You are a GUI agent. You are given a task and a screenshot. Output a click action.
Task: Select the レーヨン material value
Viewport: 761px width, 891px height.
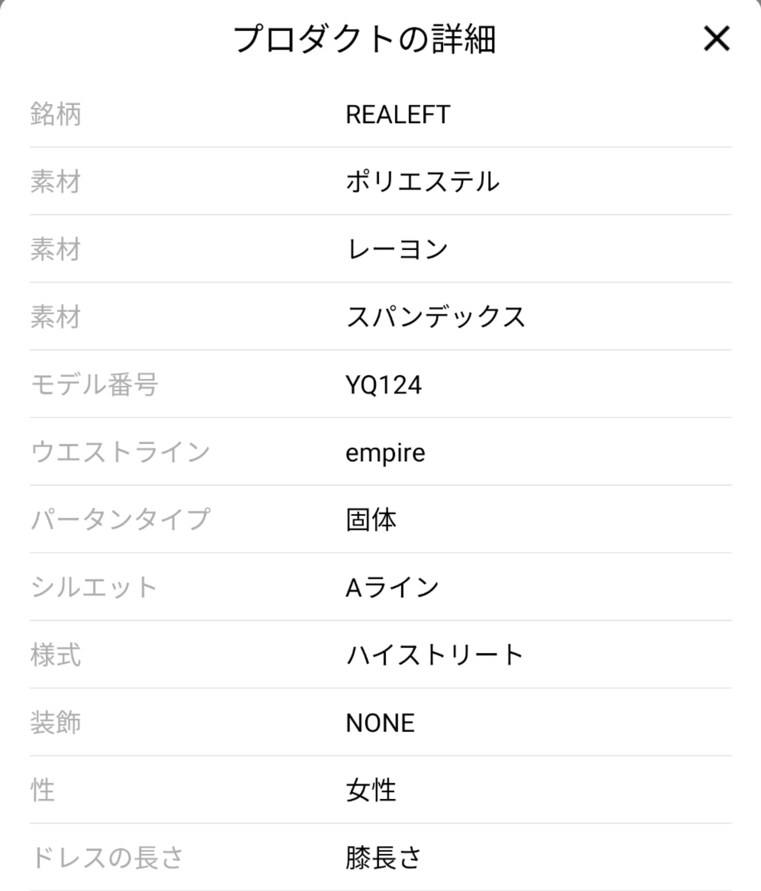(397, 250)
